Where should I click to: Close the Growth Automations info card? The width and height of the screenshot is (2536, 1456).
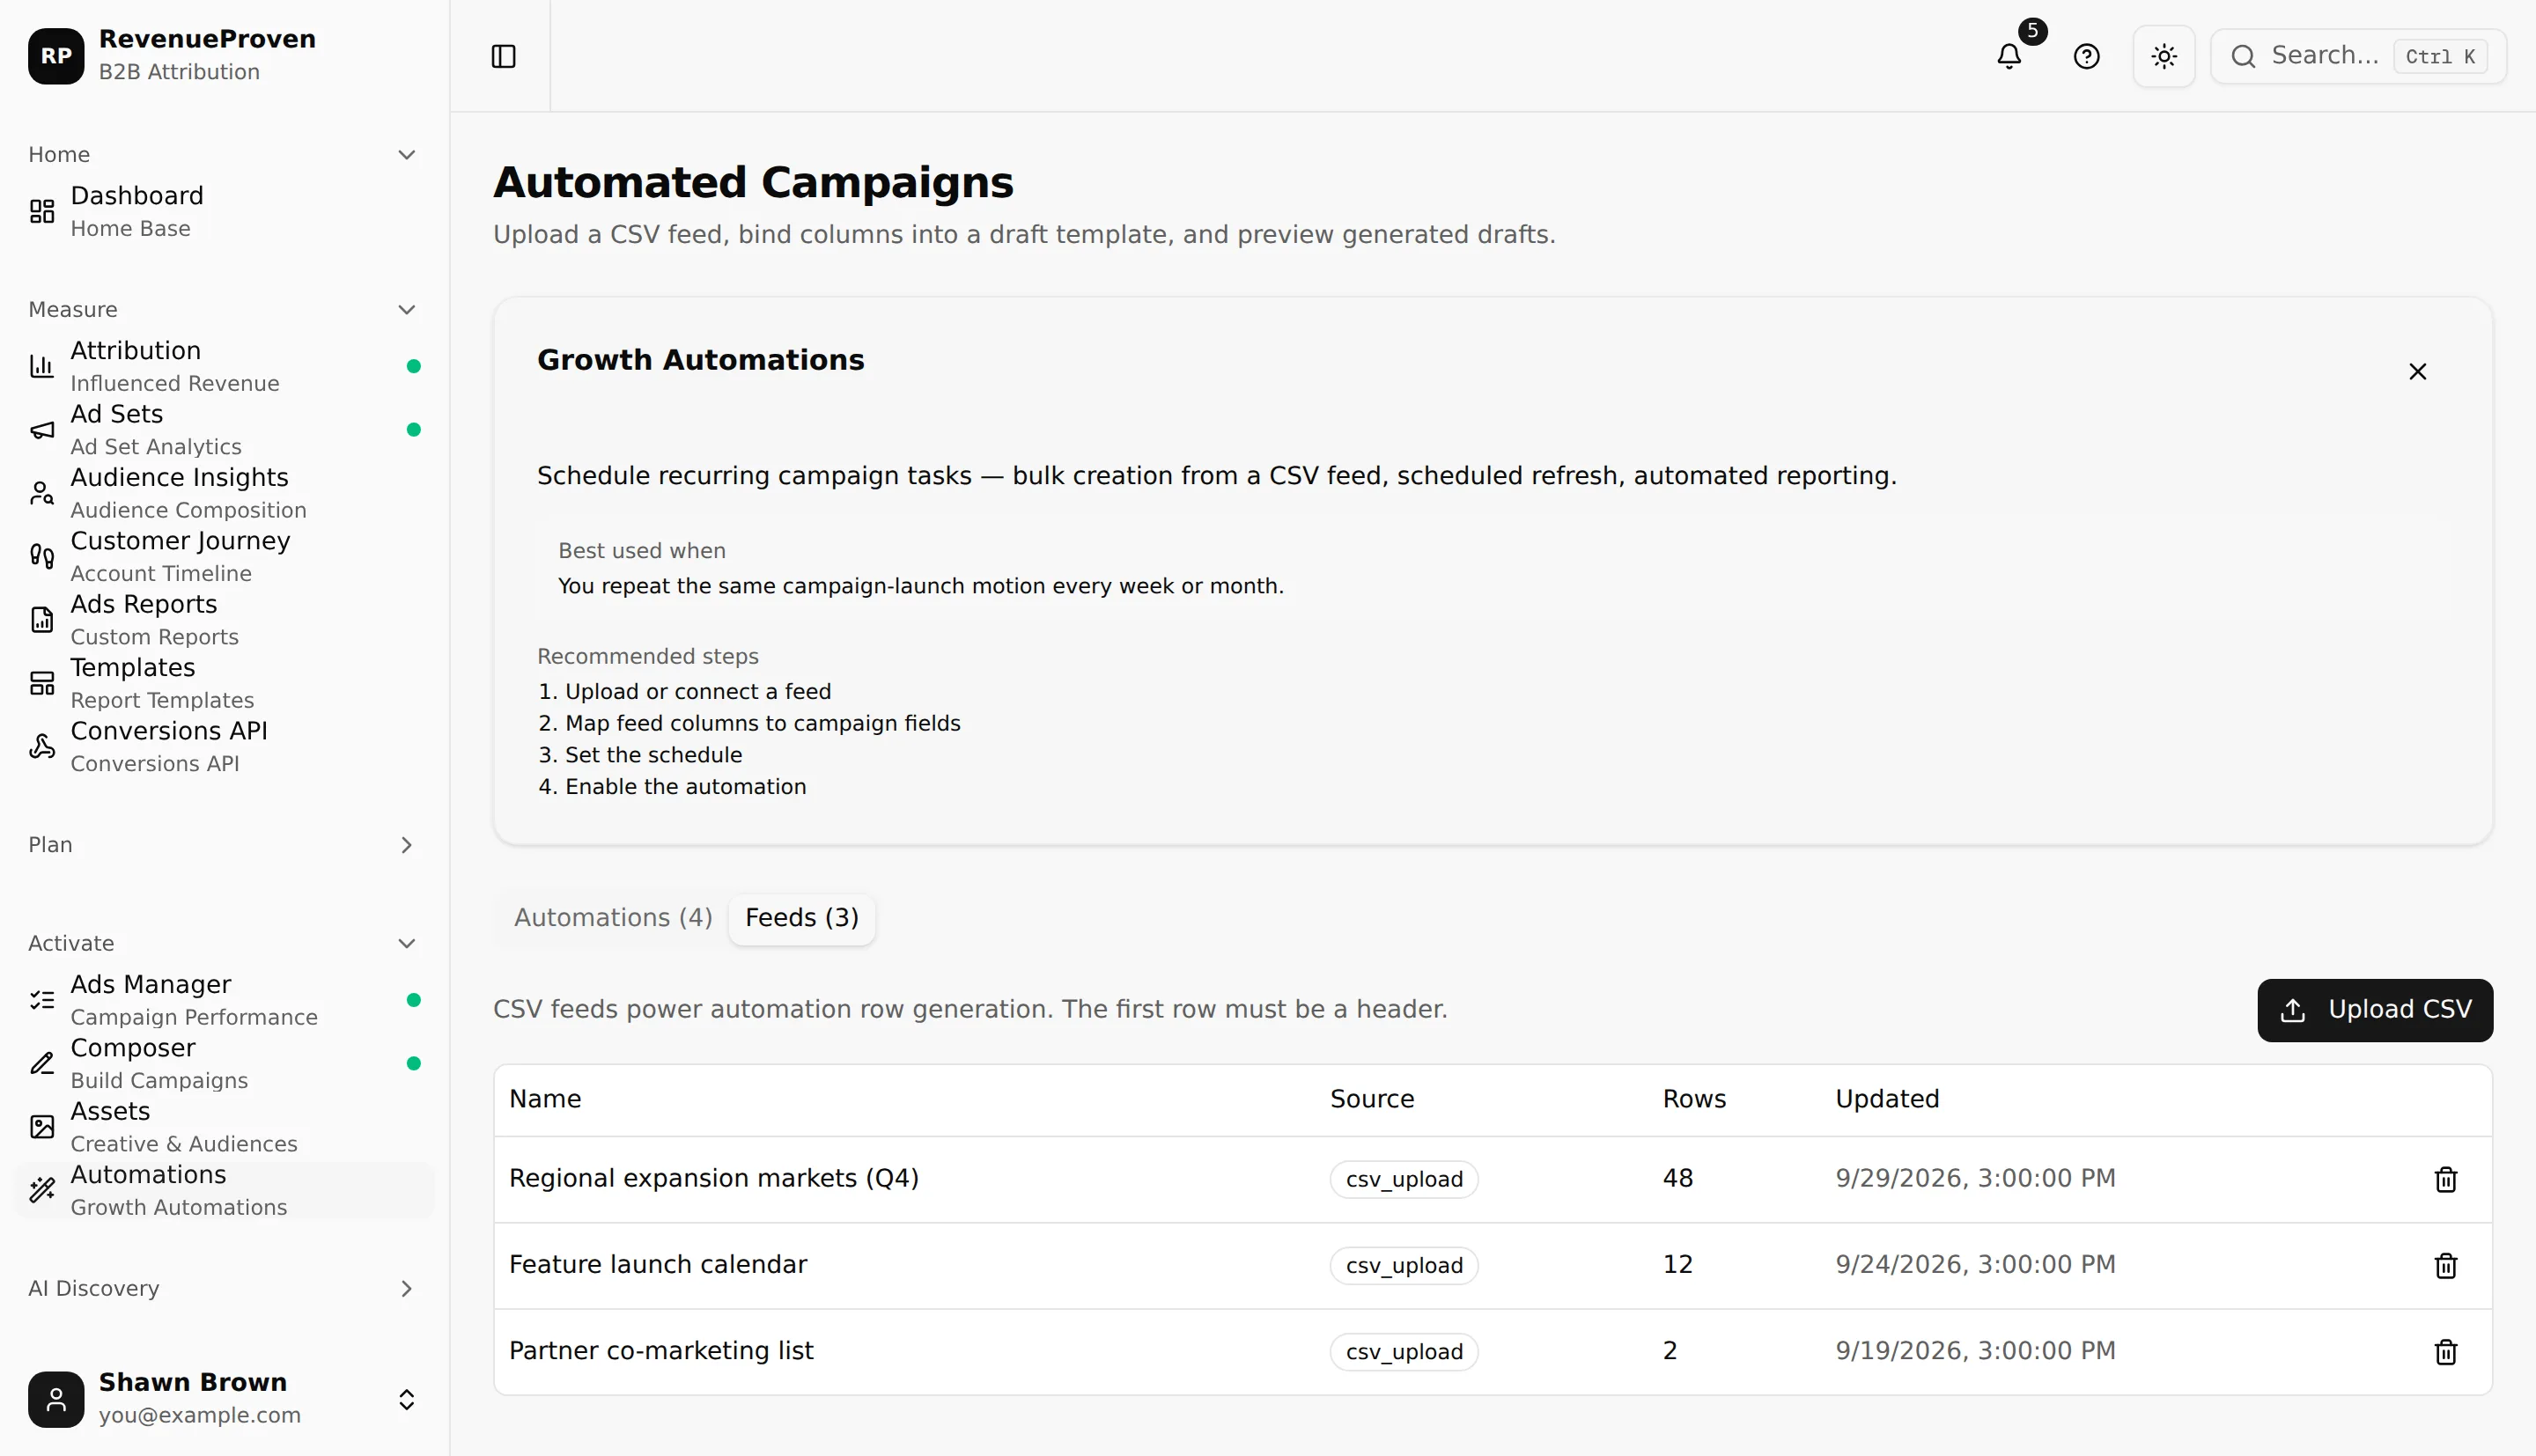point(2417,371)
